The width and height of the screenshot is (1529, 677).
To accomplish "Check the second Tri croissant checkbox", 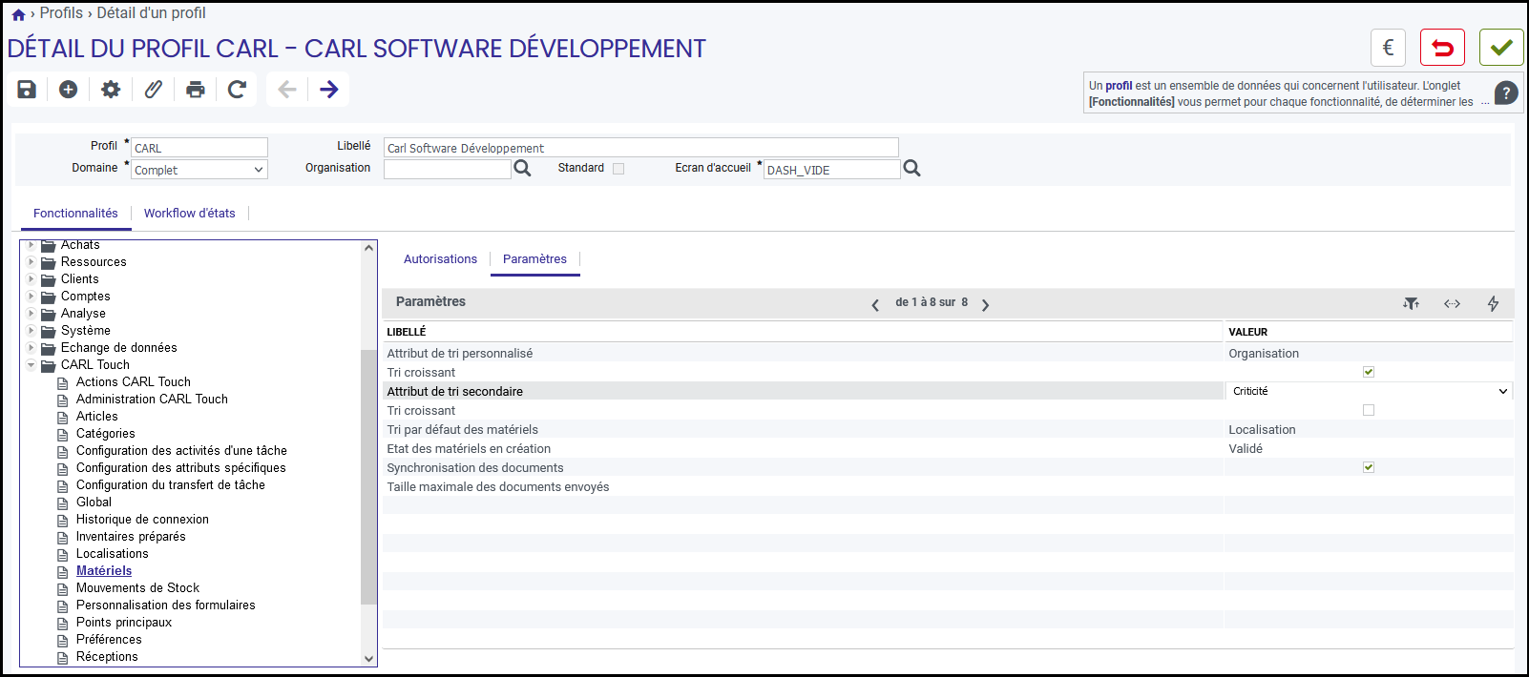I will [x=1369, y=410].
